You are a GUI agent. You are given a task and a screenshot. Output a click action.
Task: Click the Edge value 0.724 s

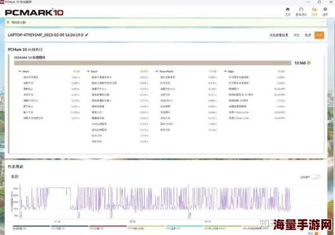point(281,101)
